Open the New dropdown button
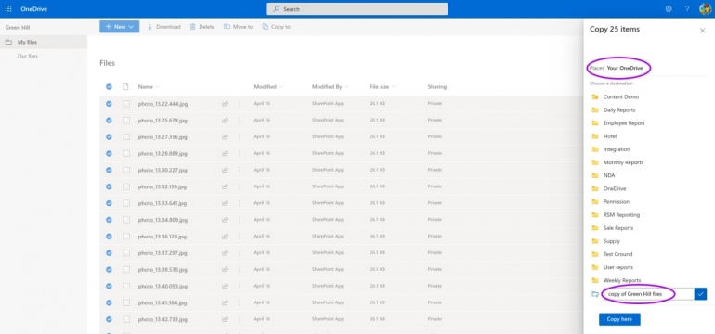This screenshot has height=334, width=715. (x=120, y=26)
